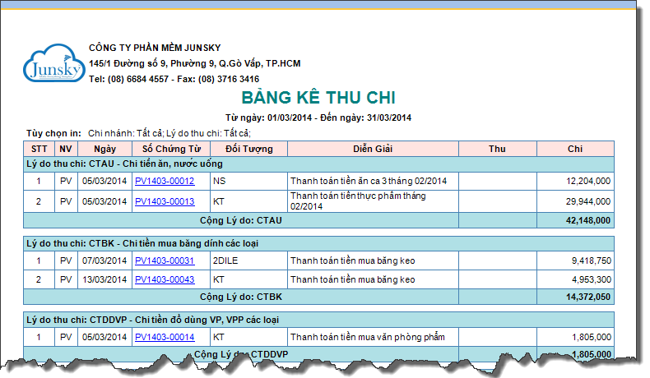The image size is (650, 378).
Task: Select the CTDDVP group header row
Action: [x=319, y=320]
